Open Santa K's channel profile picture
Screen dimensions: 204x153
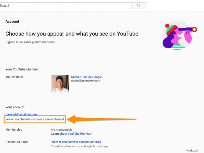[60, 84]
